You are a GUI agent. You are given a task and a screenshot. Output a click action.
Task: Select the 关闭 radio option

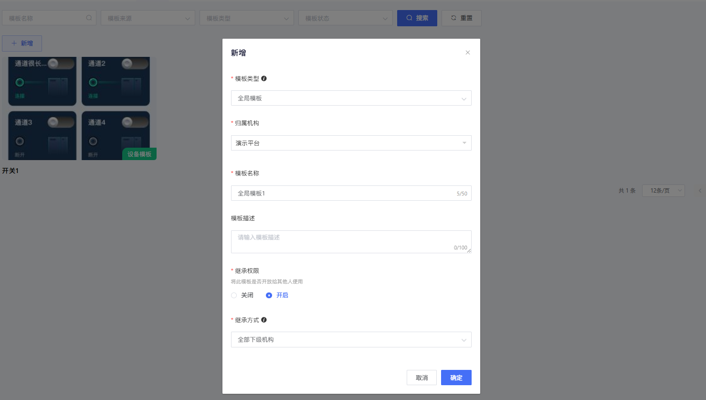[x=234, y=295]
